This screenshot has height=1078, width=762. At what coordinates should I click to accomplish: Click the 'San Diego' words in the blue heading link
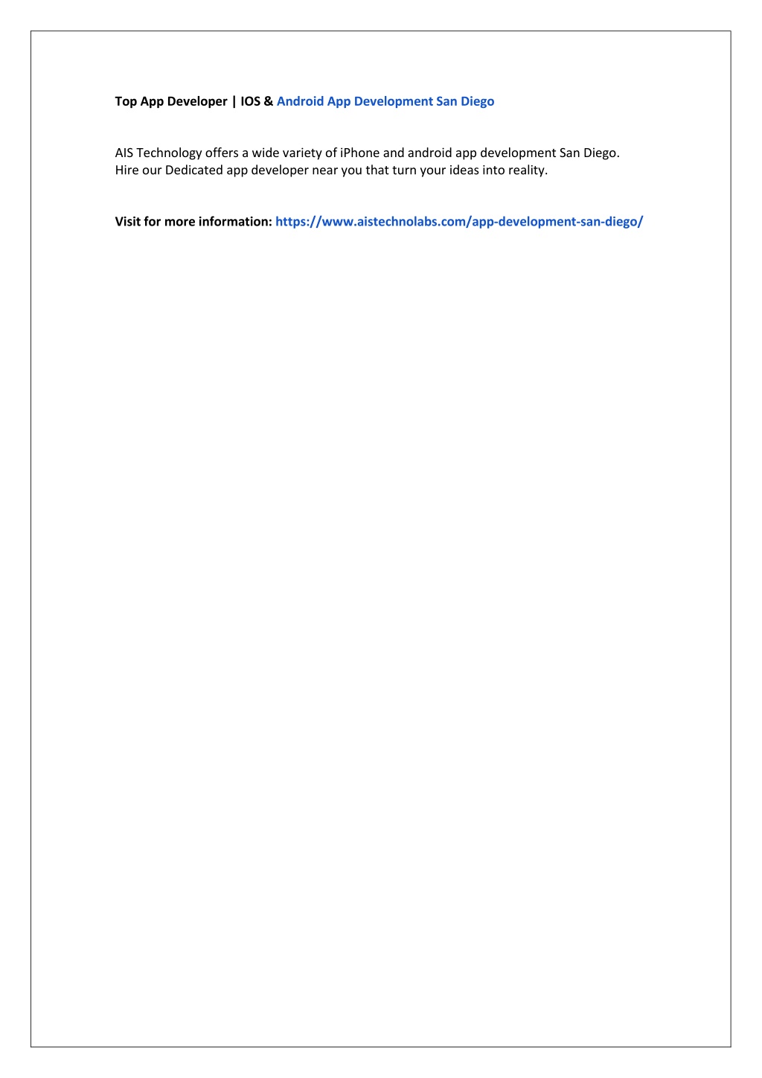click(x=465, y=101)
